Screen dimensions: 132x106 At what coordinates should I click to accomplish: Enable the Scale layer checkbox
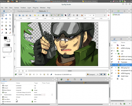click(112, 45)
